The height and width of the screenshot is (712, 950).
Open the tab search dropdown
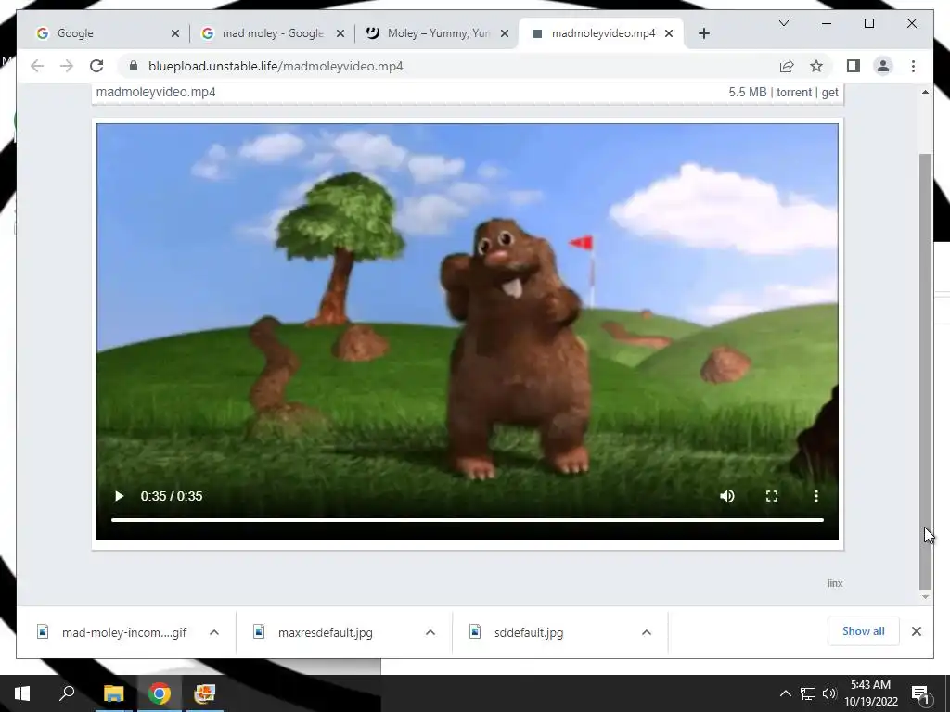pos(783,23)
